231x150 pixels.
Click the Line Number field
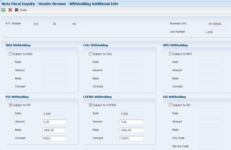216,32
